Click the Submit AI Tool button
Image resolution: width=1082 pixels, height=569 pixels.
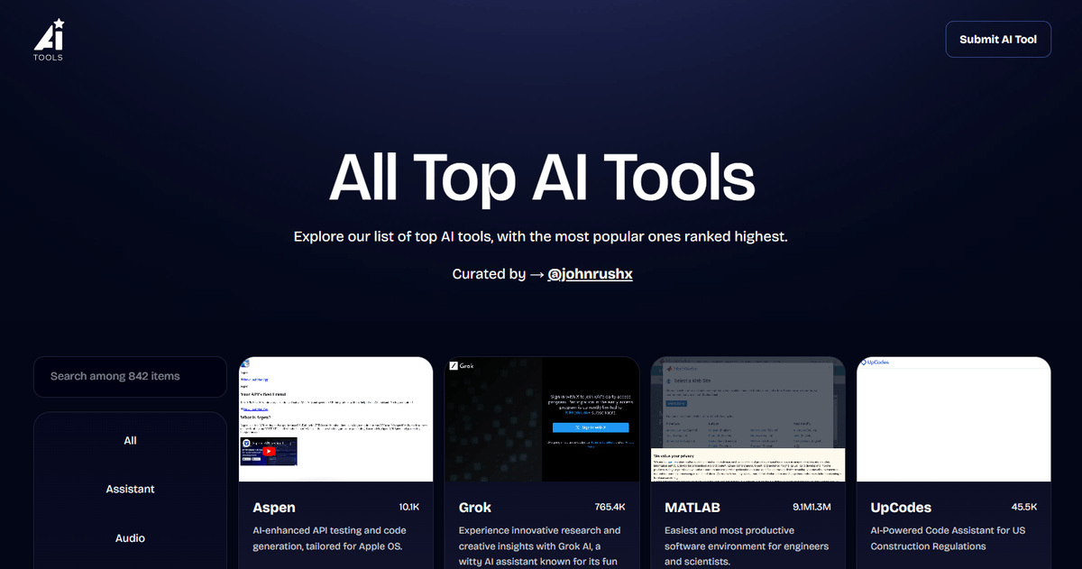(x=998, y=40)
